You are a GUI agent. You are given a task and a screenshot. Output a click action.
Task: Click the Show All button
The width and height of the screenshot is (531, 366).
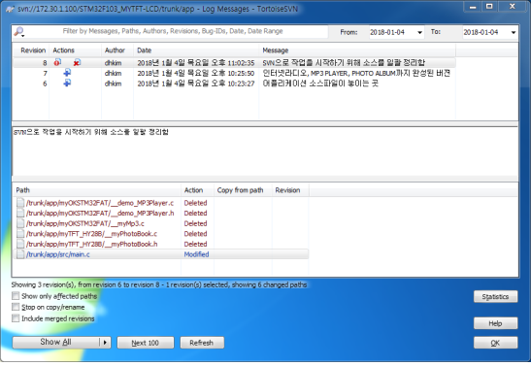[56, 343]
